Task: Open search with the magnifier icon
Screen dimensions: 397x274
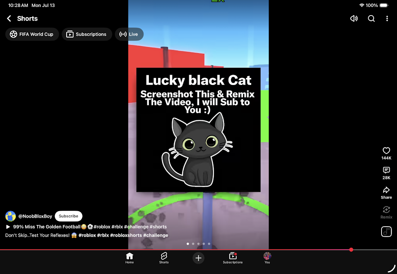Action: 371,18
